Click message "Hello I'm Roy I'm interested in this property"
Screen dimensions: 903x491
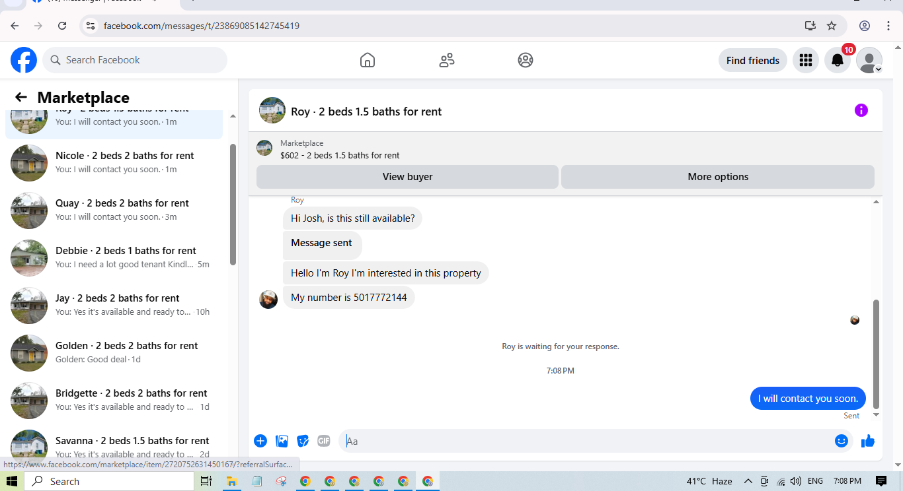pyautogui.click(x=385, y=273)
